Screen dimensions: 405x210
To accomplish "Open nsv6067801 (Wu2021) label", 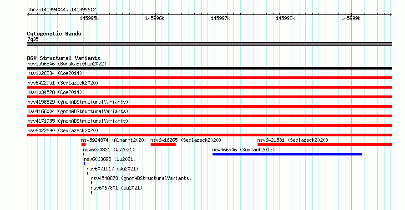I will pos(116,188).
